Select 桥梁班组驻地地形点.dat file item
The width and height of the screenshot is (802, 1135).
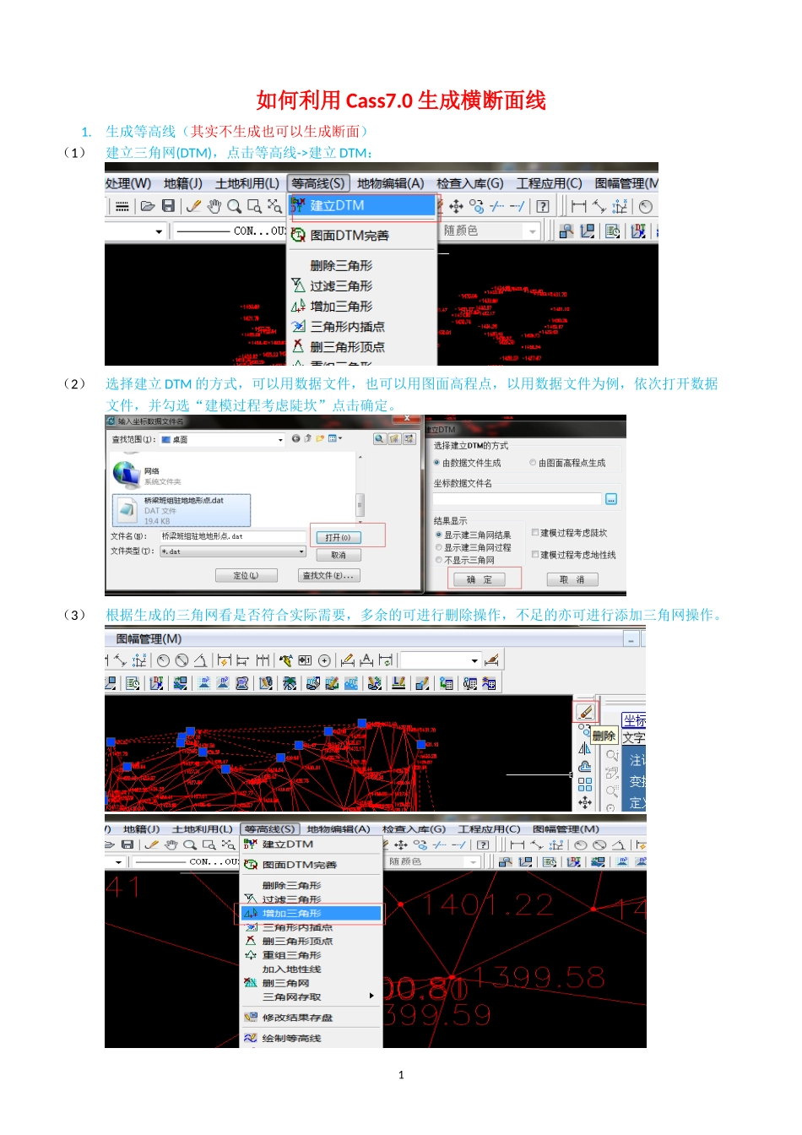[182, 510]
